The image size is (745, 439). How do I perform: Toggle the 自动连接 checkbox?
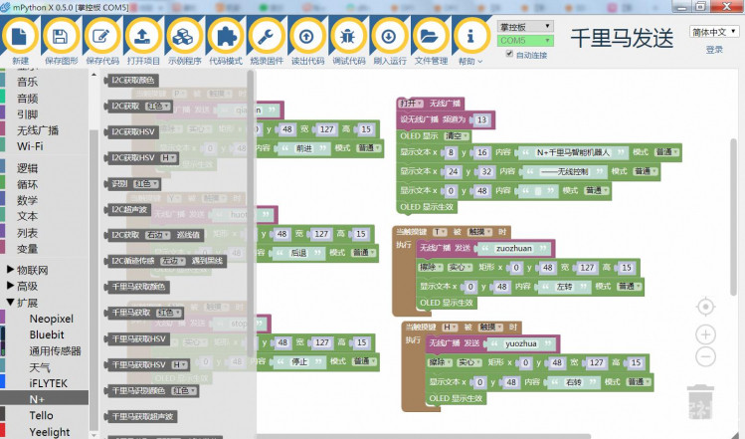tap(509, 54)
